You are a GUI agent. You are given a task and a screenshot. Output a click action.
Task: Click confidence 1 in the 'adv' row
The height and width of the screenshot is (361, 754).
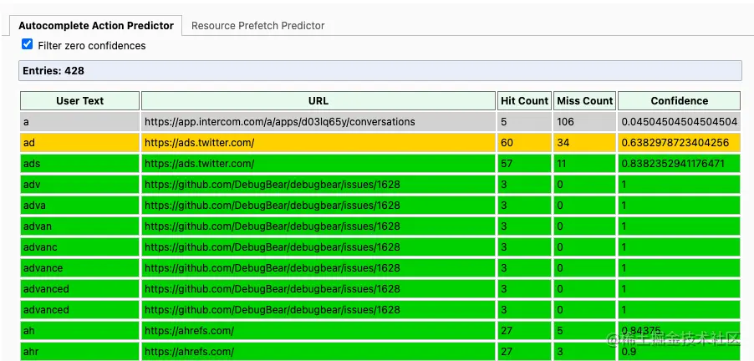(x=679, y=185)
